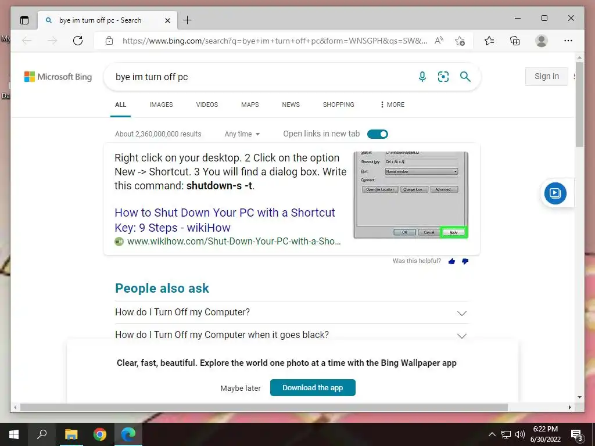
Task: Open the profile avatar menu
Action: 542,41
